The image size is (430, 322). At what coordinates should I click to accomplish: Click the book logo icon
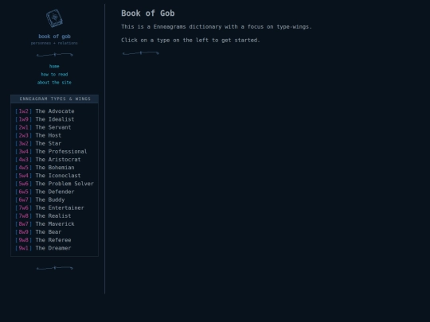[x=54, y=18]
